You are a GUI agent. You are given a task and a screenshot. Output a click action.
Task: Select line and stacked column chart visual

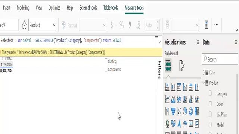click(x=185, y=99)
